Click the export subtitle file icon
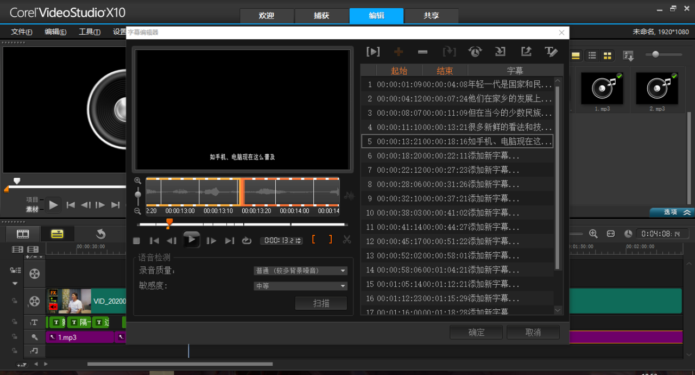The image size is (695, 375). [526, 52]
